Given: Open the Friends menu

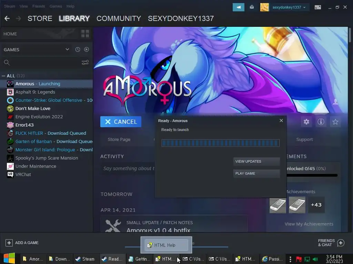Looking at the screenshot, I should [39, 6].
